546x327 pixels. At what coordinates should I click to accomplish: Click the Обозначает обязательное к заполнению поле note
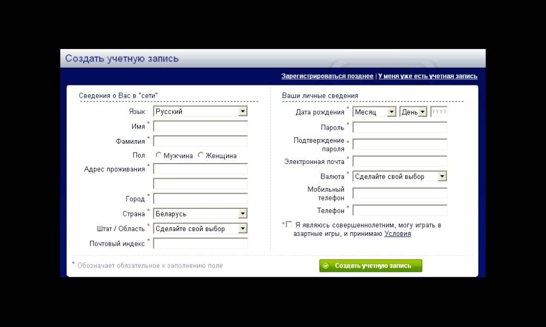pos(150,265)
